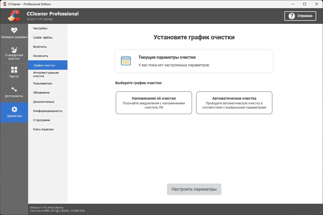Open the Registry grid icon
The width and height of the screenshot is (323, 215).
click(x=14, y=70)
